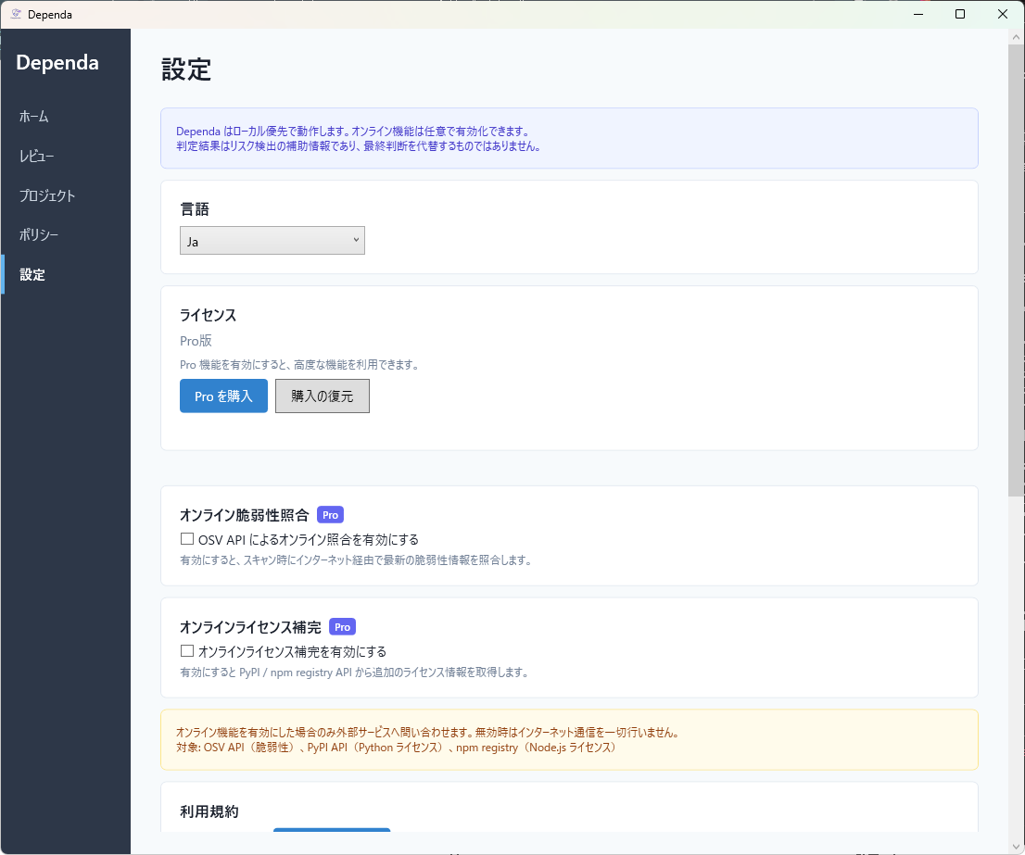Click the オンラインライセンス補完 heading
Screen dimensions: 1025x855
coord(250,626)
